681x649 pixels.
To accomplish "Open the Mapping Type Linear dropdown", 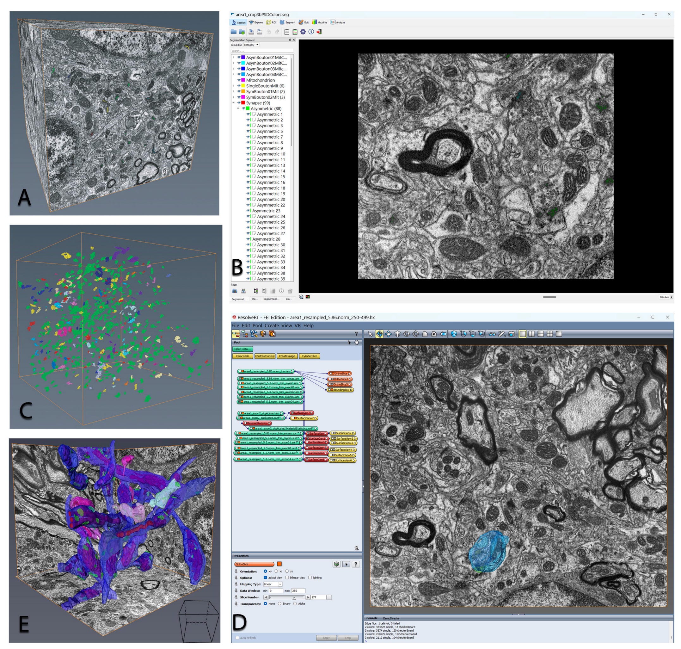I will pos(273,584).
